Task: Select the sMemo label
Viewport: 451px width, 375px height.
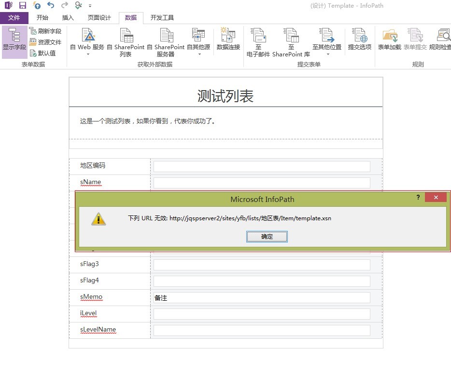Action: click(x=91, y=296)
